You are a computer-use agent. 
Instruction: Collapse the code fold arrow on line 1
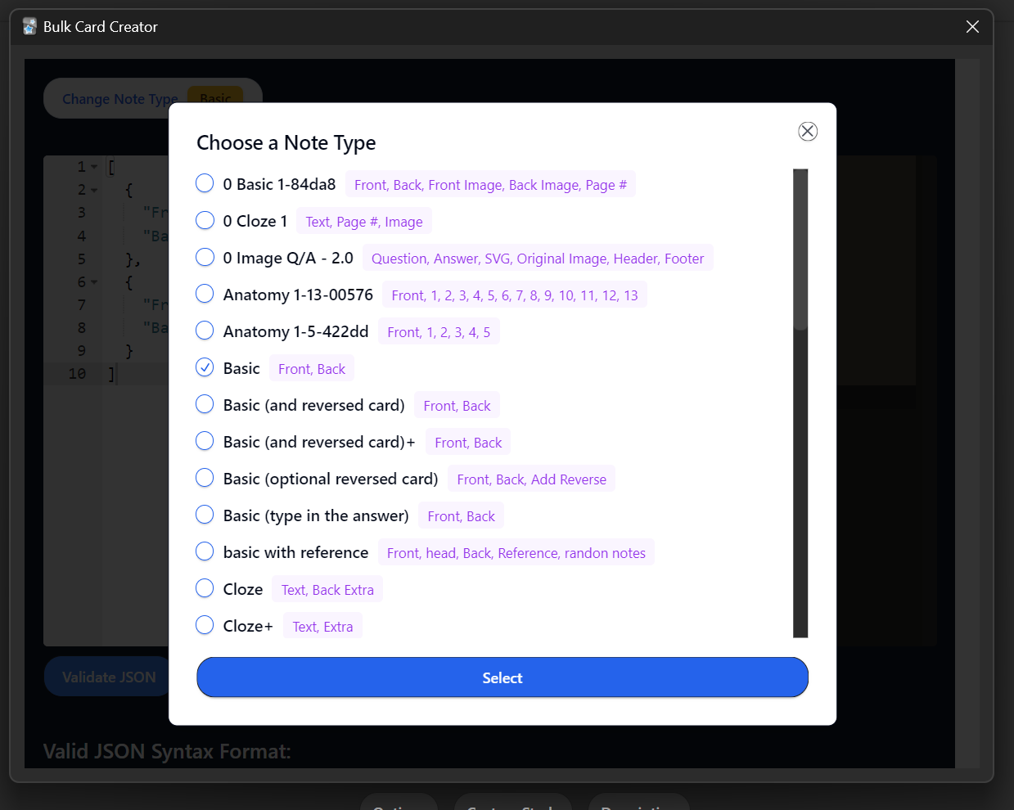tap(94, 167)
